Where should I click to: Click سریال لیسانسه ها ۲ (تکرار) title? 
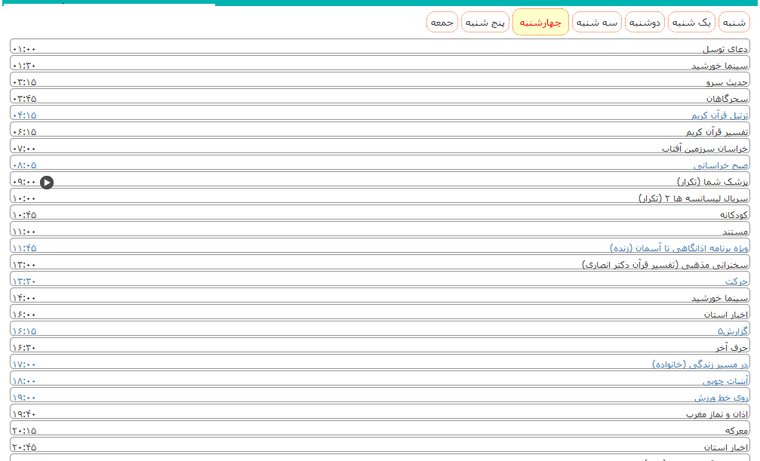(x=693, y=198)
